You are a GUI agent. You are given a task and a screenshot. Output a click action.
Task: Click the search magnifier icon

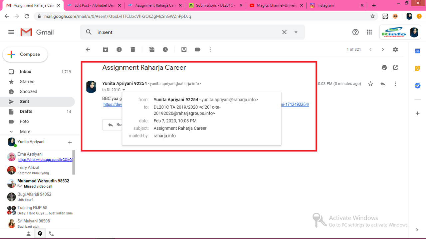[x=89, y=32]
